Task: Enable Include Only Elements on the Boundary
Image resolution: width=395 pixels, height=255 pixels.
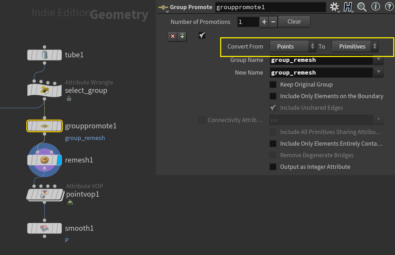Action: pyautogui.click(x=273, y=96)
